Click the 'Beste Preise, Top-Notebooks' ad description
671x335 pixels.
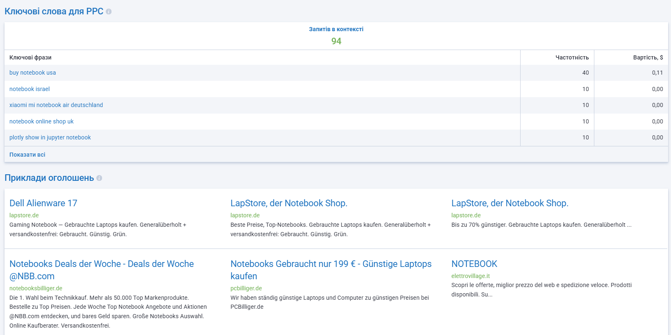point(330,229)
